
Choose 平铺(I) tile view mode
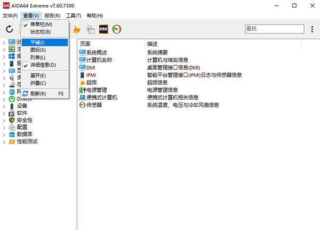tap(45, 43)
